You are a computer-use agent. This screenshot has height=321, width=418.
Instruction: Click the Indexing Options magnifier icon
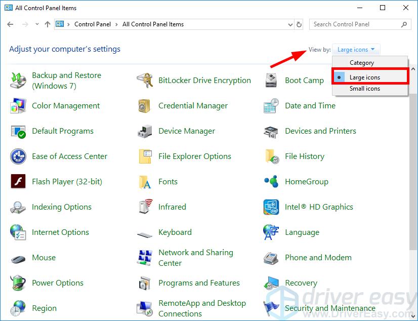coord(18,207)
